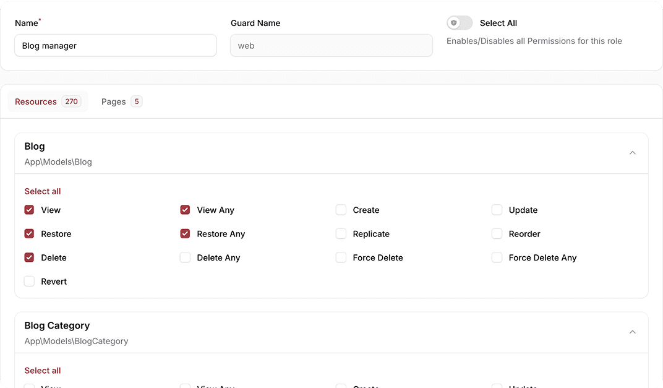Uncheck the View Any checkbox
This screenshot has height=388, width=663.
click(x=185, y=210)
